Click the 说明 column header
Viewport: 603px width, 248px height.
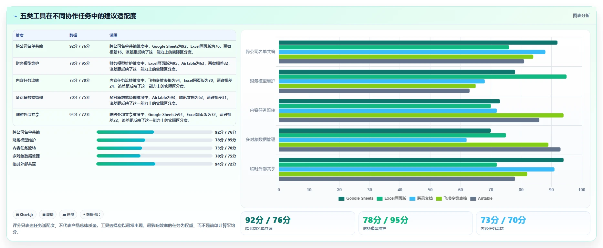pos(113,35)
